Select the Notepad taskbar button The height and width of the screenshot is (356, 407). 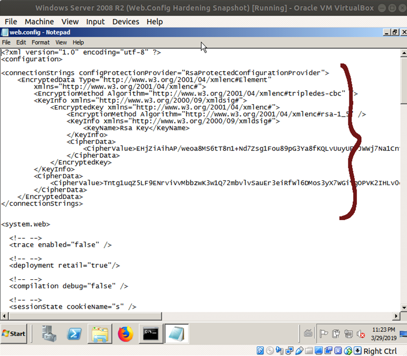pyautogui.click(x=176, y=333)
